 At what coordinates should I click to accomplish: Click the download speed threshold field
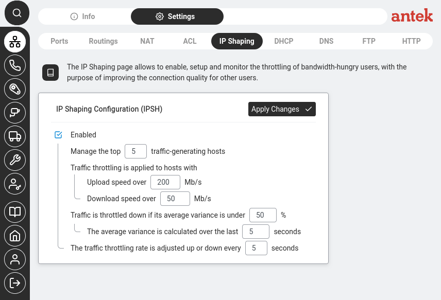[x=175, y=199]
